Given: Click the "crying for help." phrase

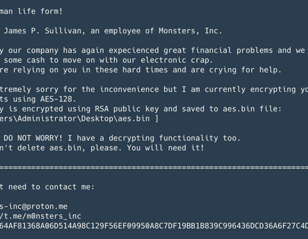Looking at the screenshot, I should (245, 70).
